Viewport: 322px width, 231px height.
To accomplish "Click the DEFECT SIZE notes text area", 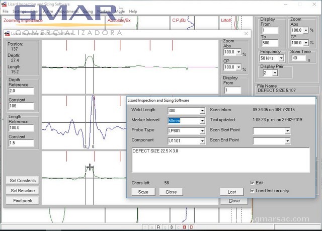I will click(221, 160).
